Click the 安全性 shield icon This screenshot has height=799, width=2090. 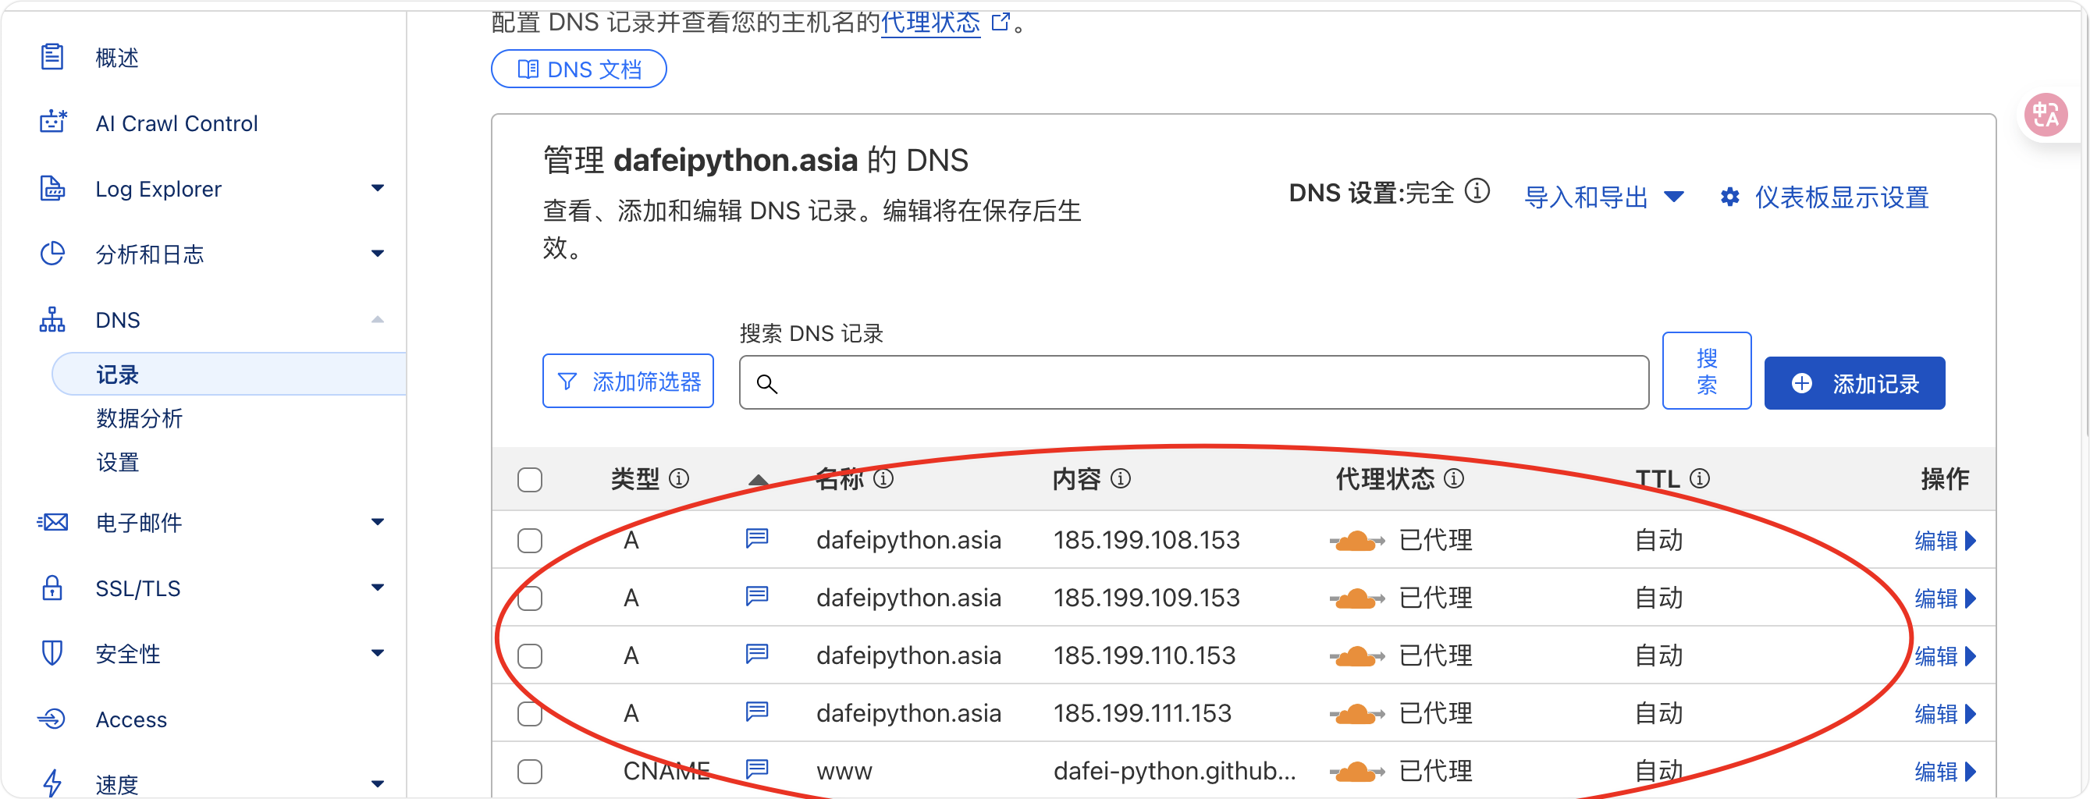pyautogui.click(x=52, y=653)
